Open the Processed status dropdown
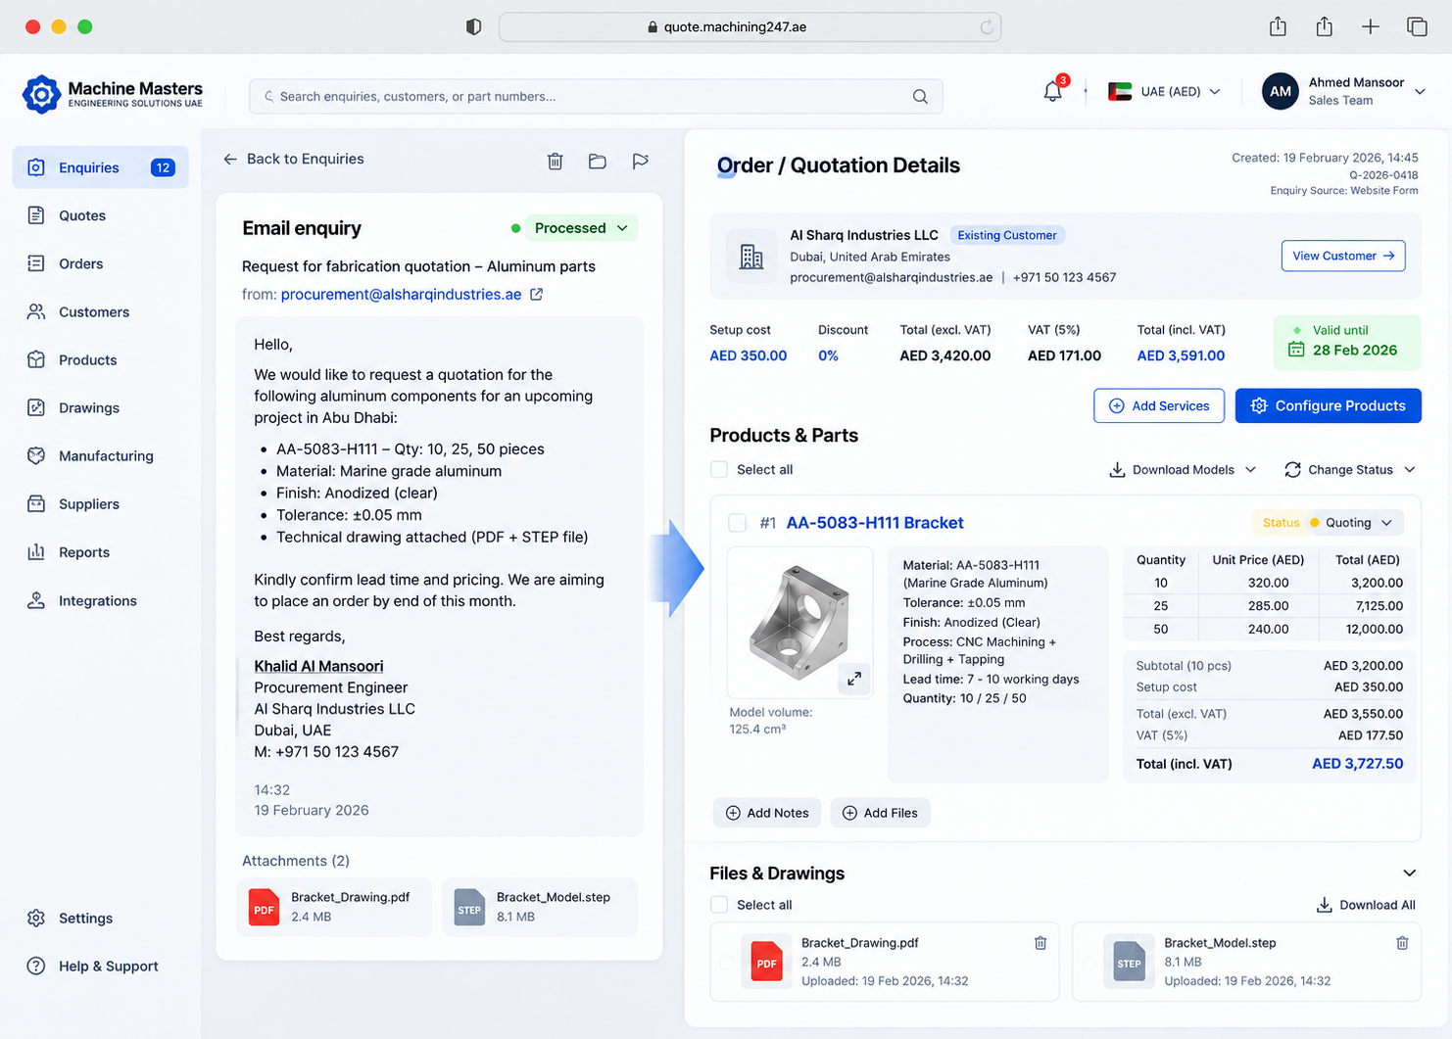 point(582,228)
